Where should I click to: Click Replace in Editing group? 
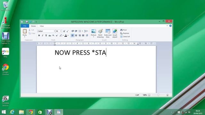pos(125,33)
